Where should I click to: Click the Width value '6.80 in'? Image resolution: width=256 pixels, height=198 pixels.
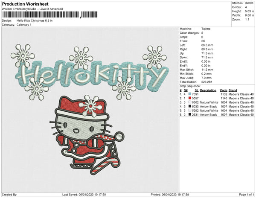click(249, 15)
